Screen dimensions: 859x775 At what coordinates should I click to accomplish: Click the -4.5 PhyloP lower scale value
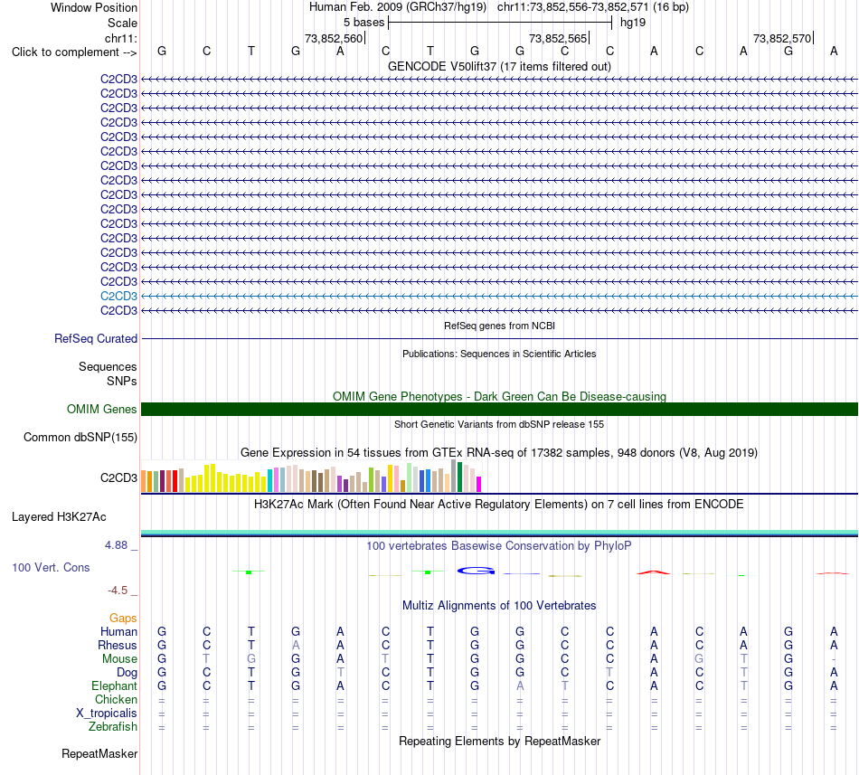click(118, 591)
